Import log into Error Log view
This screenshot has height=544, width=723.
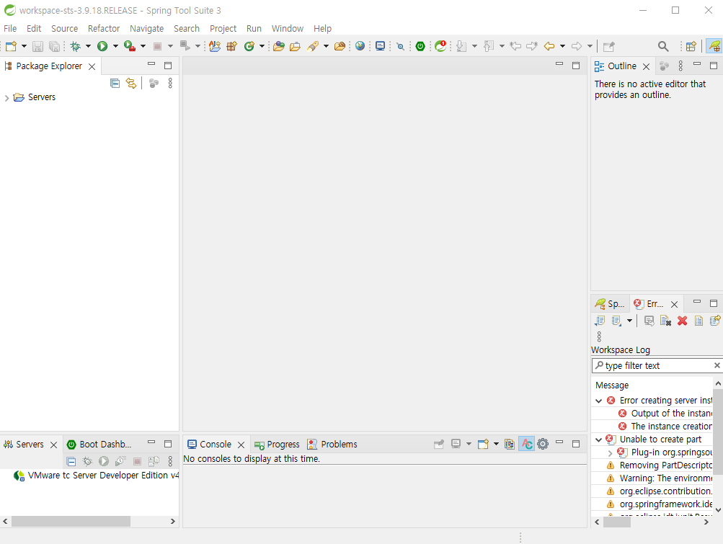(x=616, y=321)
